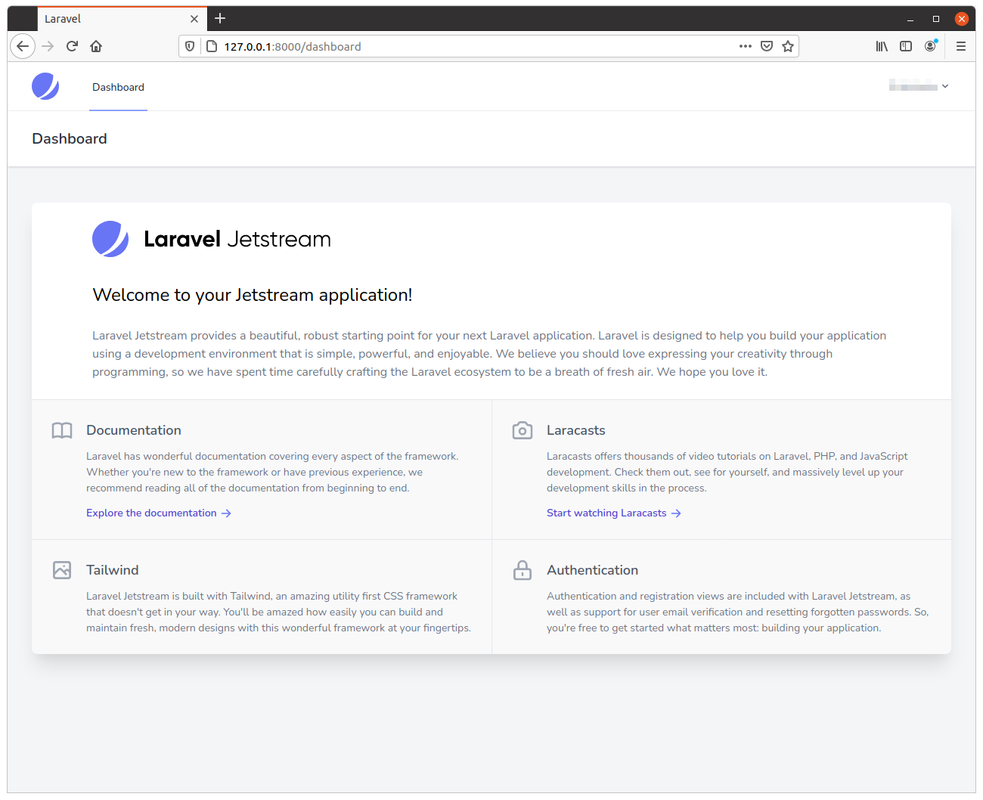Screen dimensions: 983x800
Task: Open the library via its toolbar icon
Action: pyautogui.click(x=882, y=46)
